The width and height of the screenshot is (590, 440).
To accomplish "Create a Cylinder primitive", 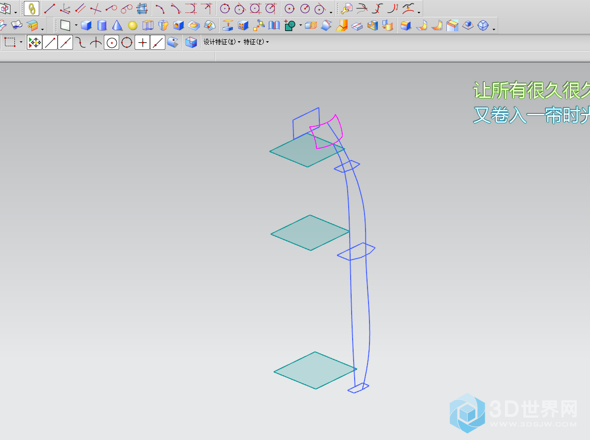I will coord(102,25).
